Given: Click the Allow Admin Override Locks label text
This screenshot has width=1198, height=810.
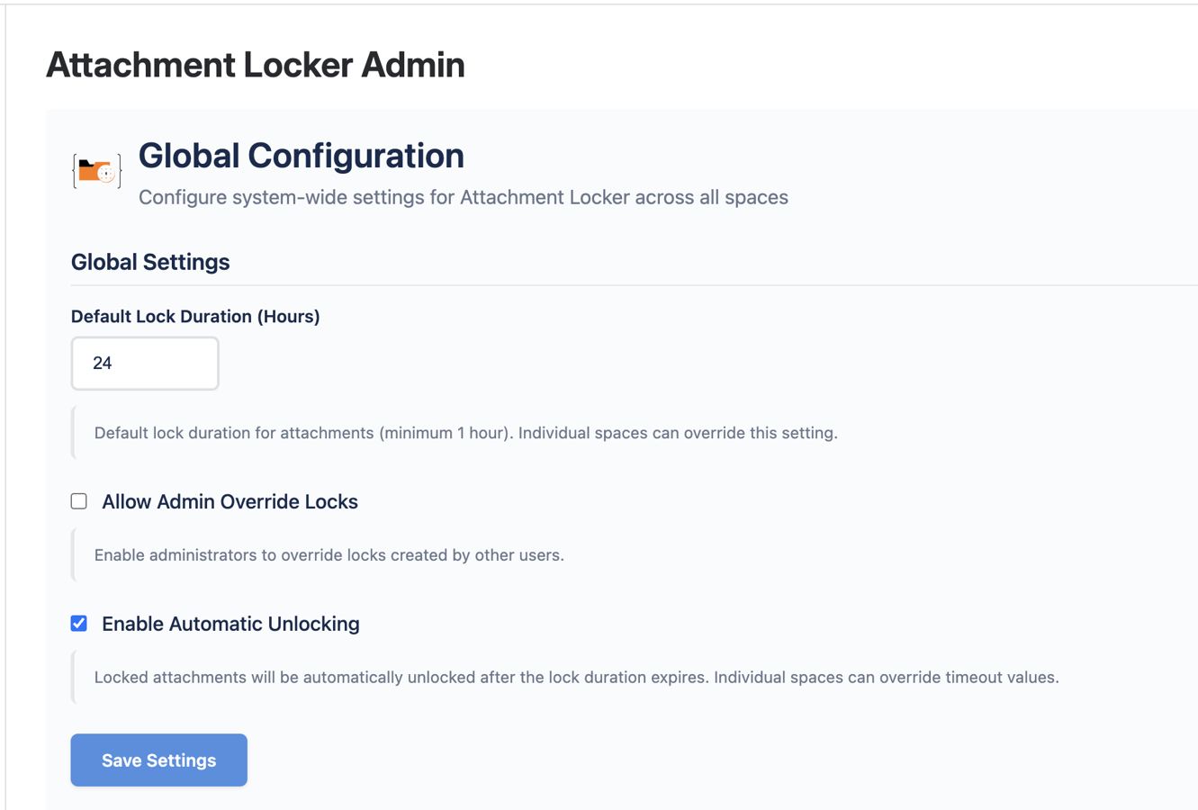Looking at the screenshot, I should (x=230, y=501).
